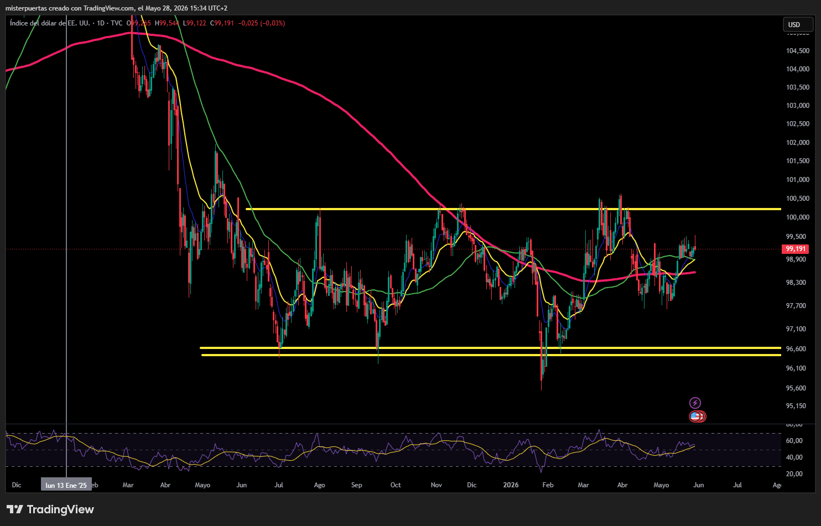Click the 2026 label on time axis
The width and height of the screenshot is (821, 526).
tap(511, 485)
